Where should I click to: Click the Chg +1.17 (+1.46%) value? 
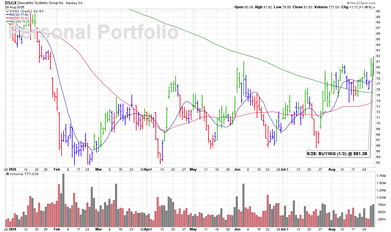tap(358, 7)
